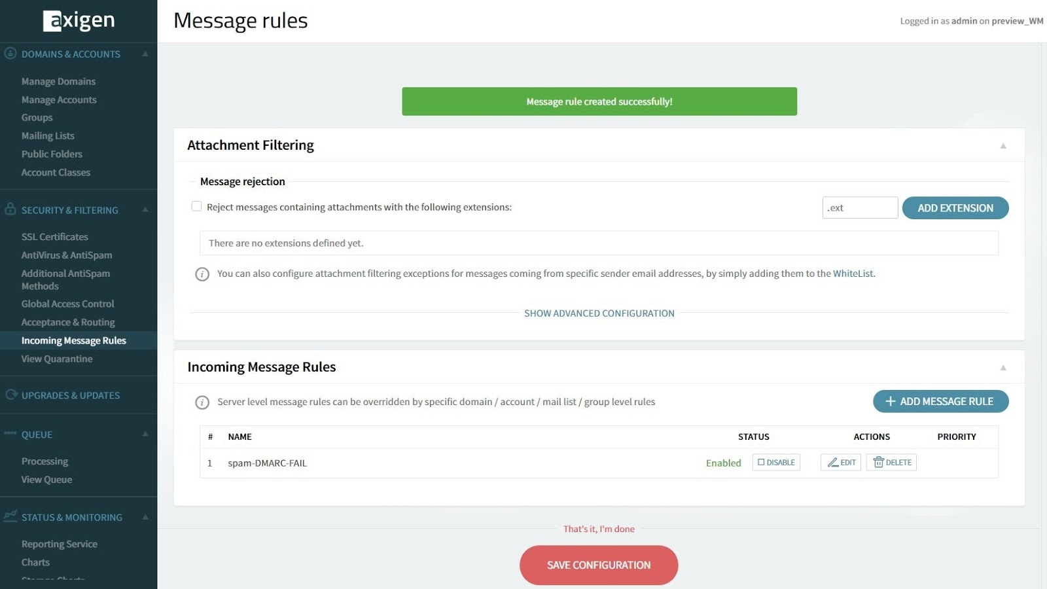Viewport: 1047px width, 589px height.
Task: Open Manage Domains in the sidebar
Action: tap(58, 81)
